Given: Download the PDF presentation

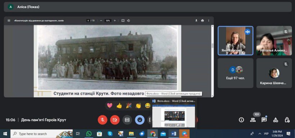Looking at the screenshot, I should (196, 21).
